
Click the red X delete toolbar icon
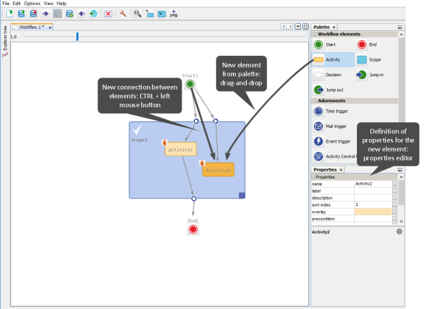107,13
